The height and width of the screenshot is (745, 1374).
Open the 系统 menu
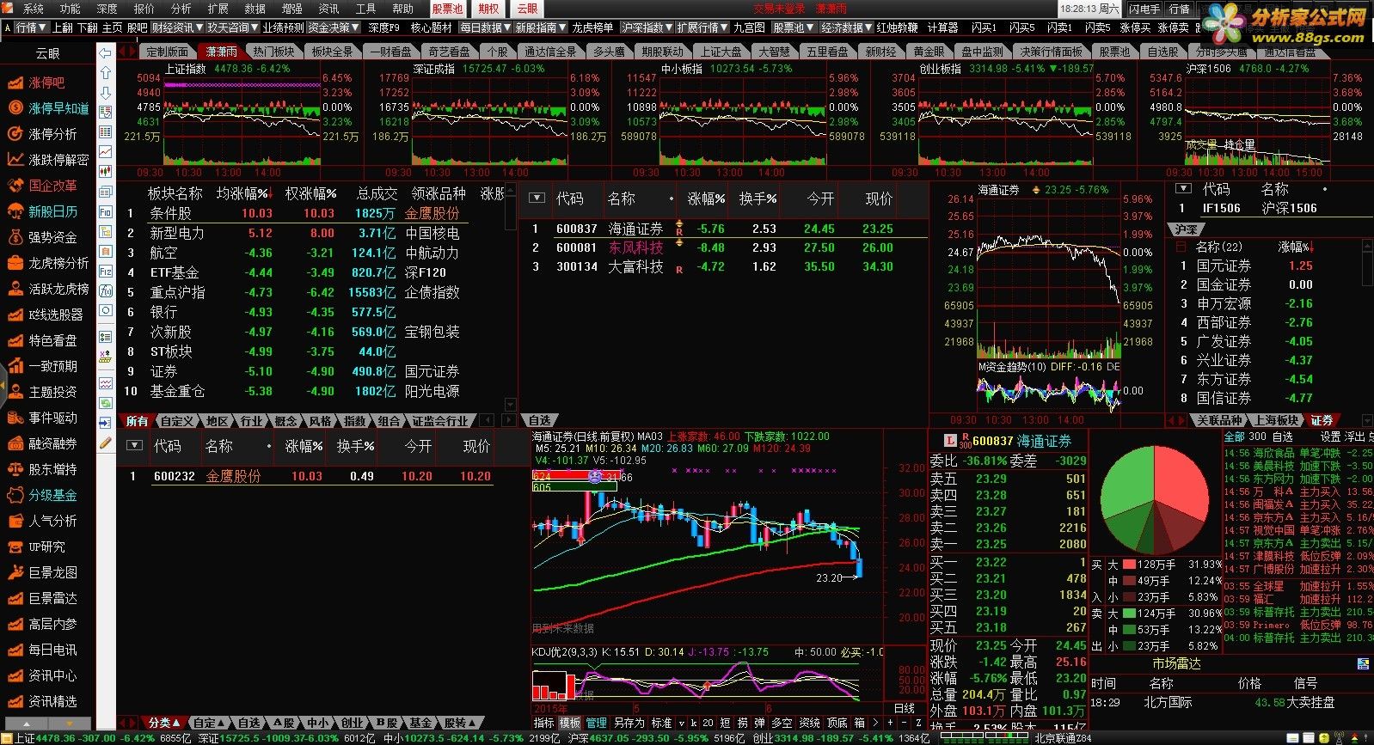pyautogui.click(x=33, y=9)
